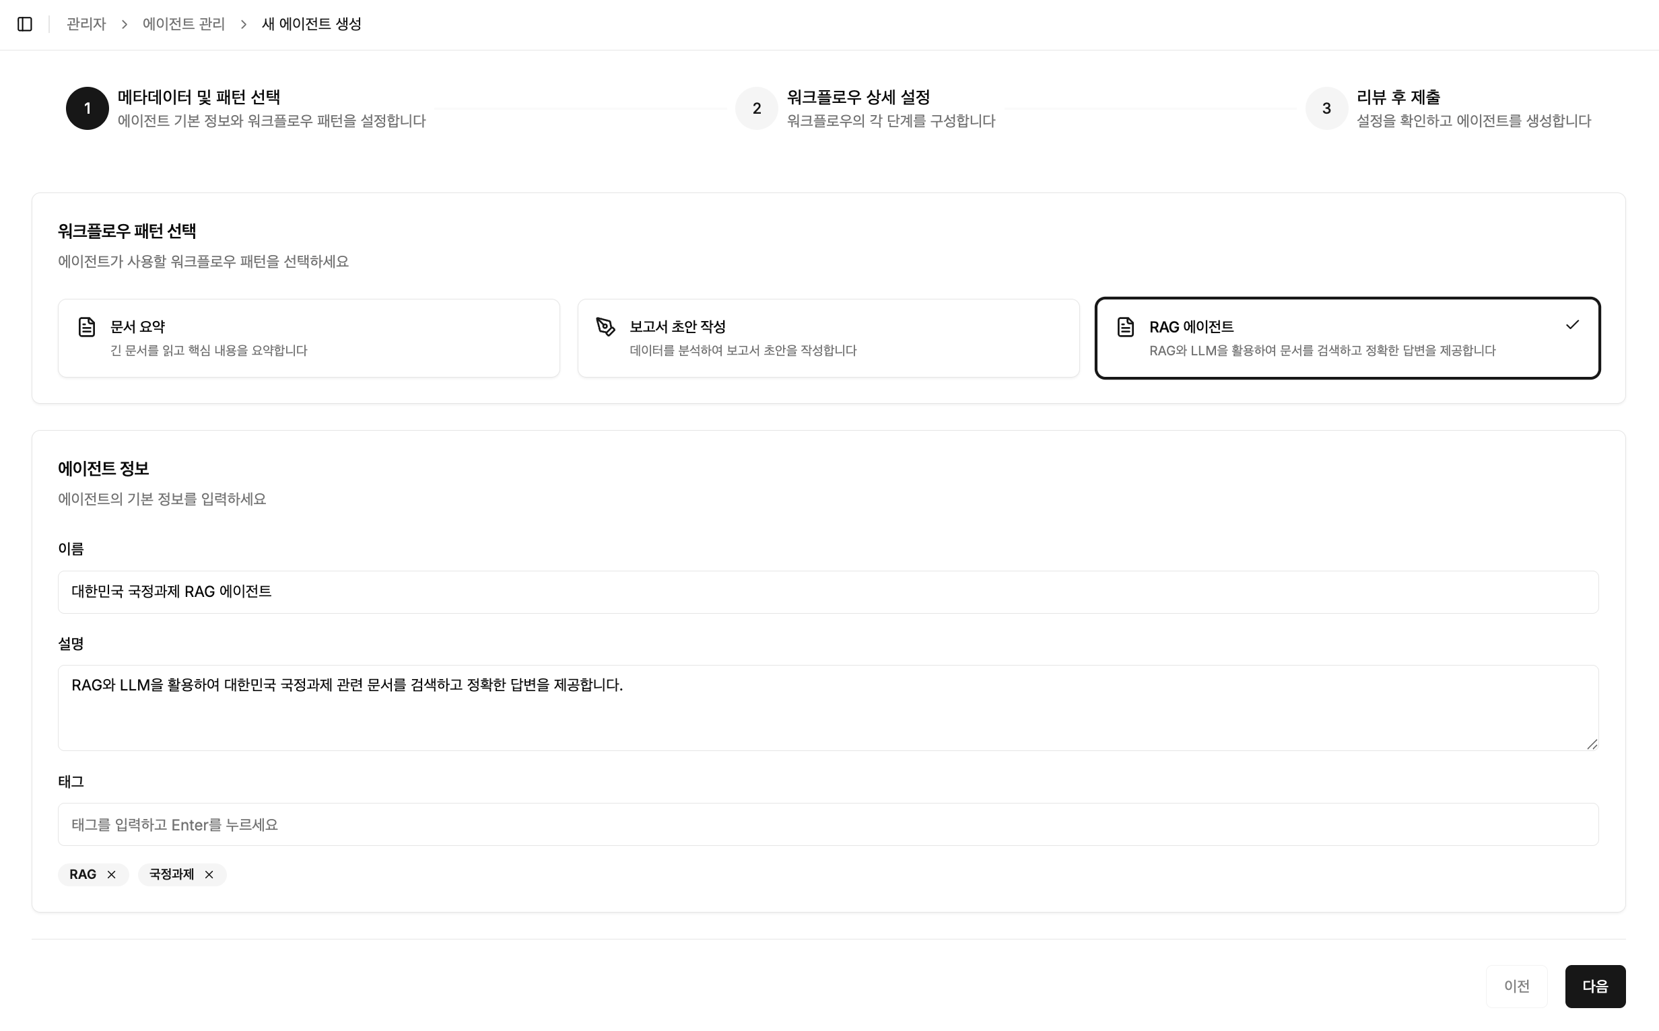Remove the RAG tag with its X
Screen dimensions: 1659x1031
tap(112, 875)
